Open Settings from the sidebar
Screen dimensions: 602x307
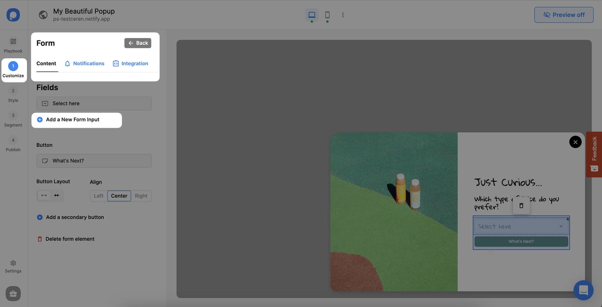(x=13, y=266)
